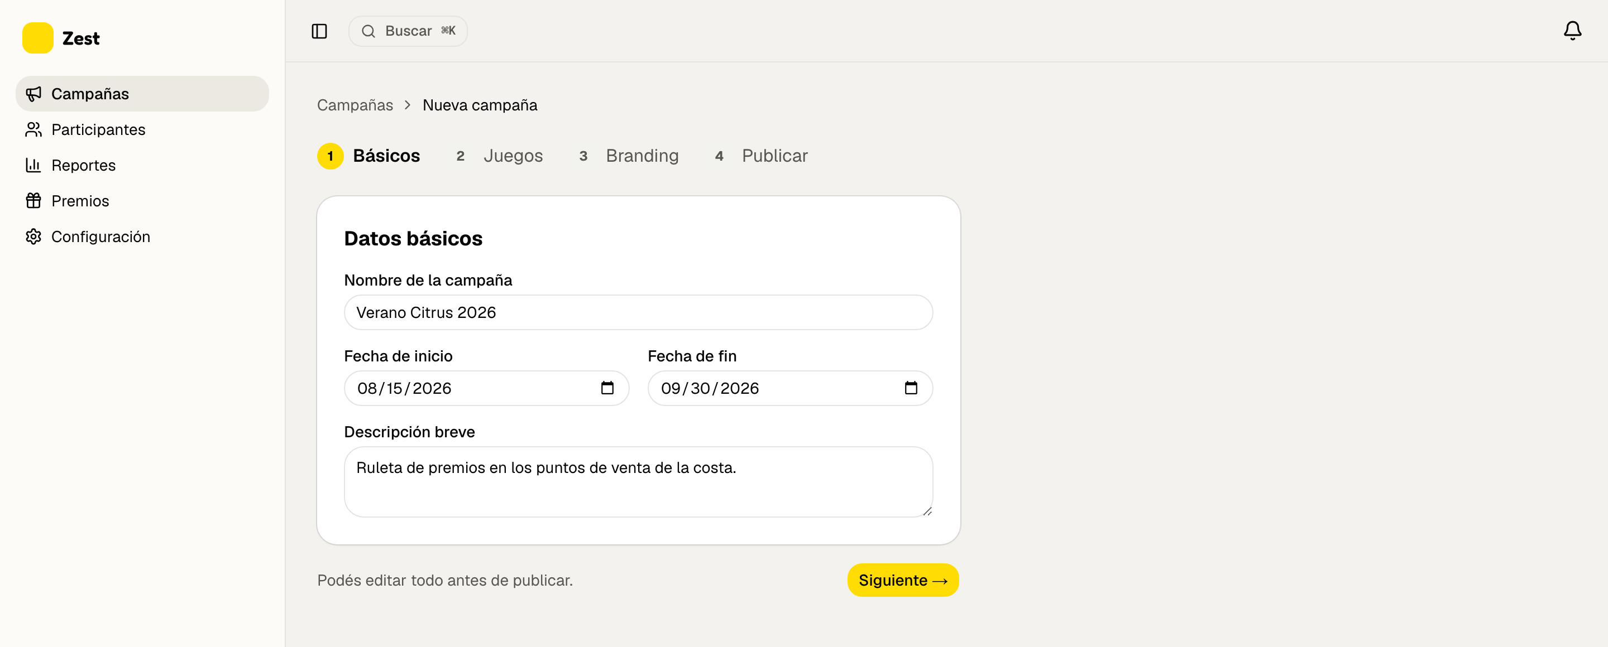Open the Fecha de fin calendar picker
1608x647 pixels.
coord(911,388)
